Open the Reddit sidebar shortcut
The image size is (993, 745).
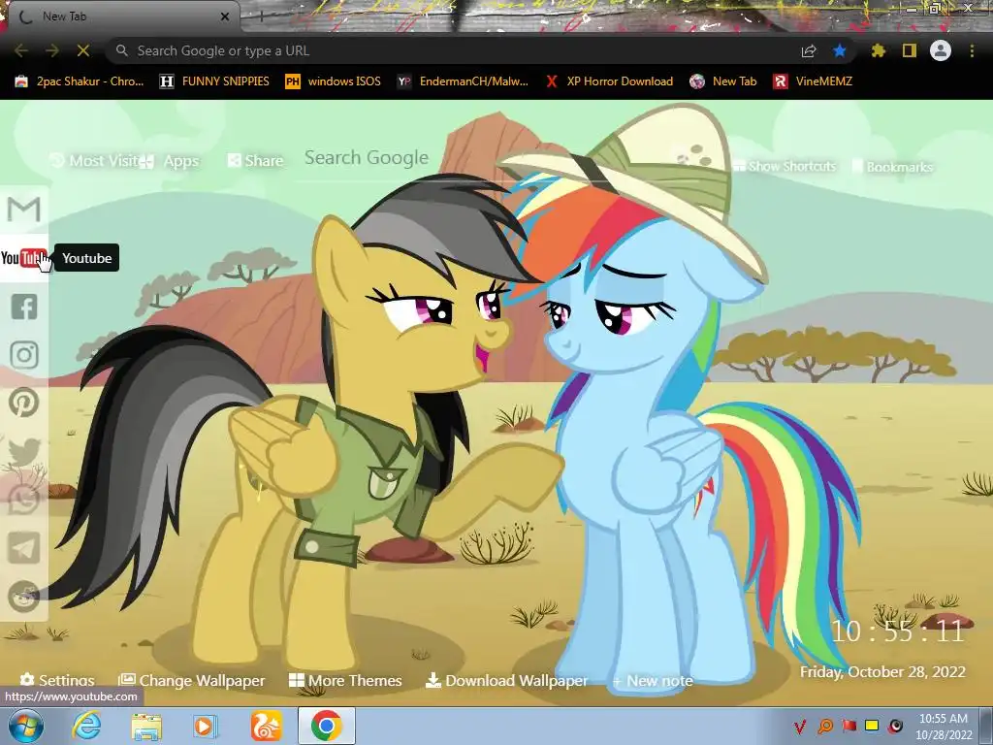pyautogui.click(x=24, y=596)
